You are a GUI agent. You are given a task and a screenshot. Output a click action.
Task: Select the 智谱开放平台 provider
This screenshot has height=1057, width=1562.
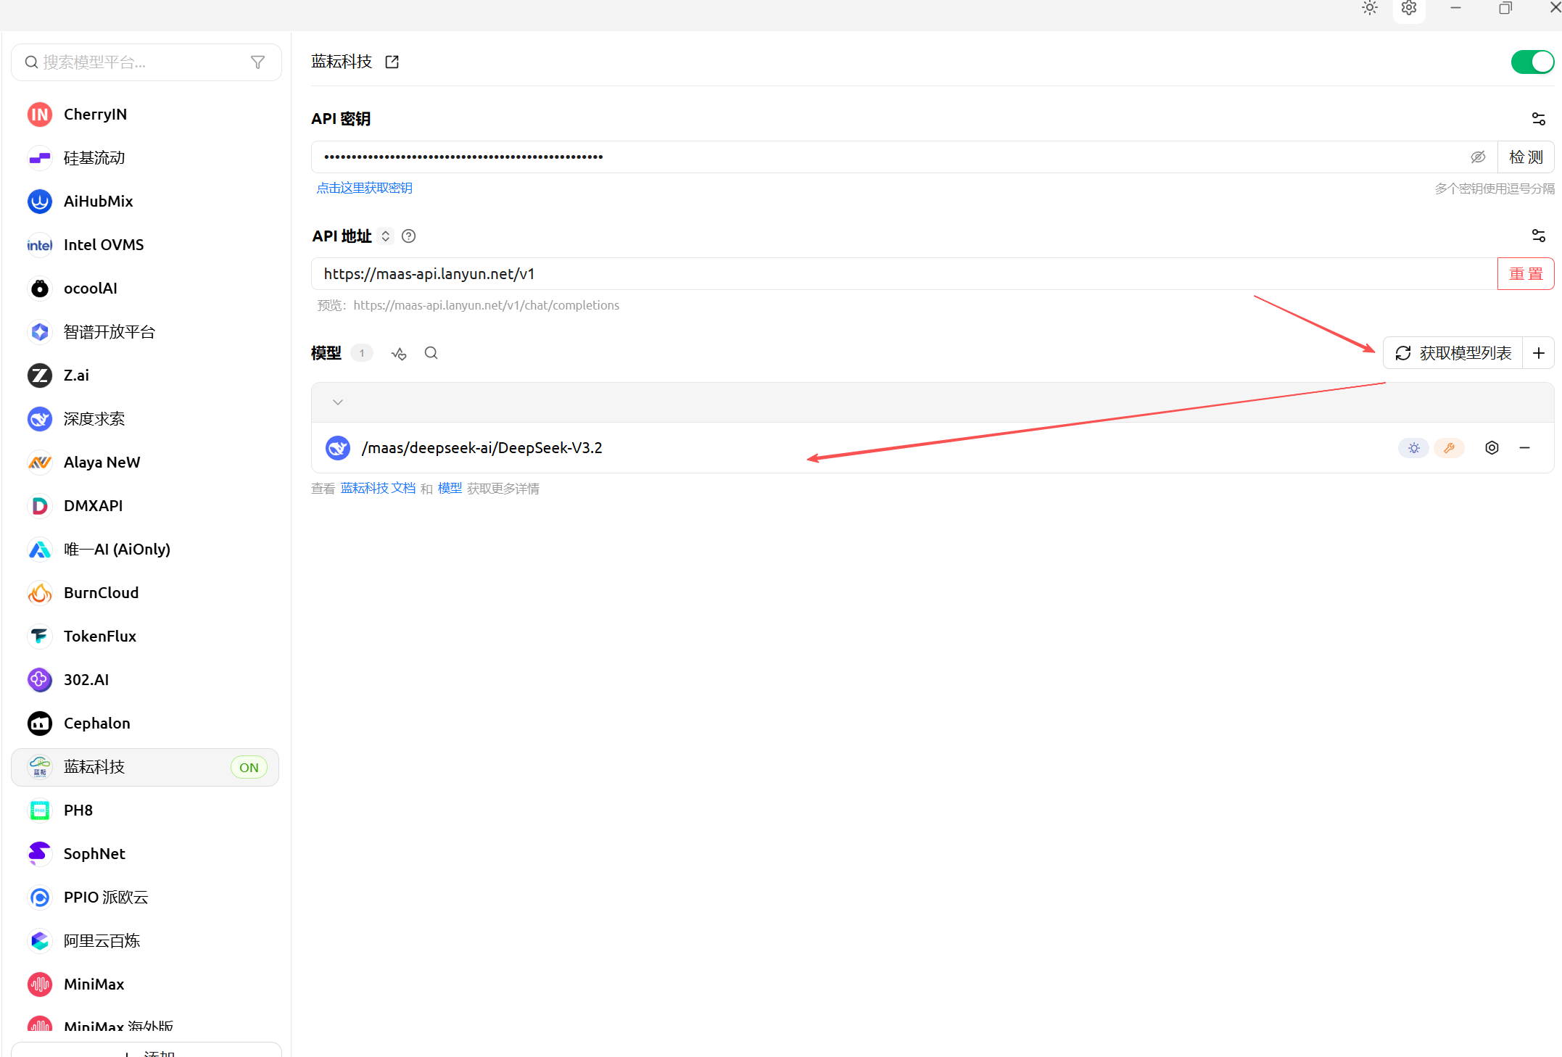coord(145,332)
